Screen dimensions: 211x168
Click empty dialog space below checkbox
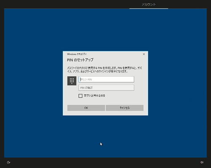pos(105,101)
